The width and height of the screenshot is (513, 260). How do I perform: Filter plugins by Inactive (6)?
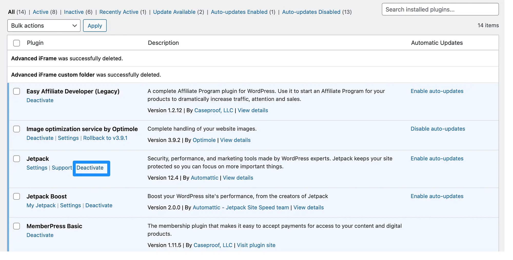coord(78,12)
